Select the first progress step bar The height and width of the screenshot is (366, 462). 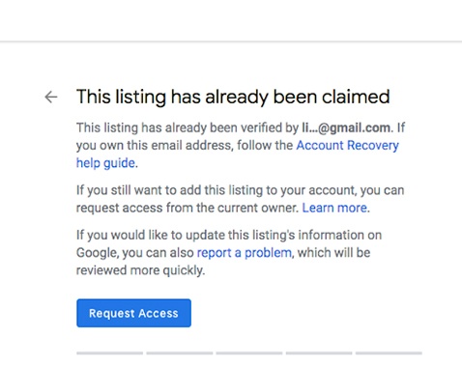pos(109,353)
